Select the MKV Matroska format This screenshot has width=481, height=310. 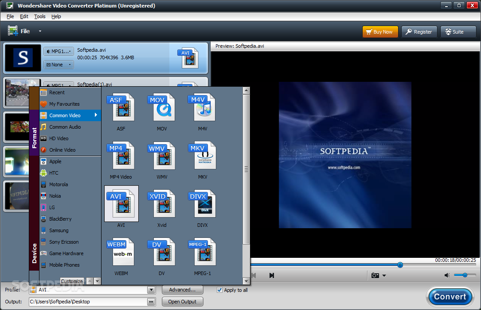pos(203,156)
